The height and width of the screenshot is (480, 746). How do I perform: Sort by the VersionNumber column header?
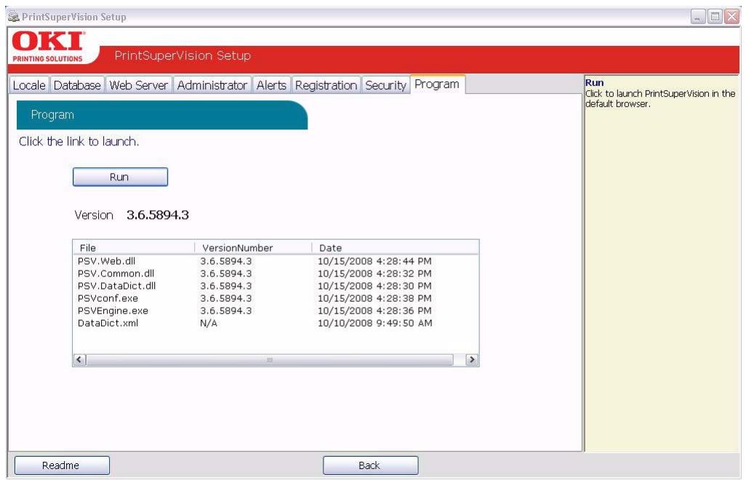click(x=253, y=247)
